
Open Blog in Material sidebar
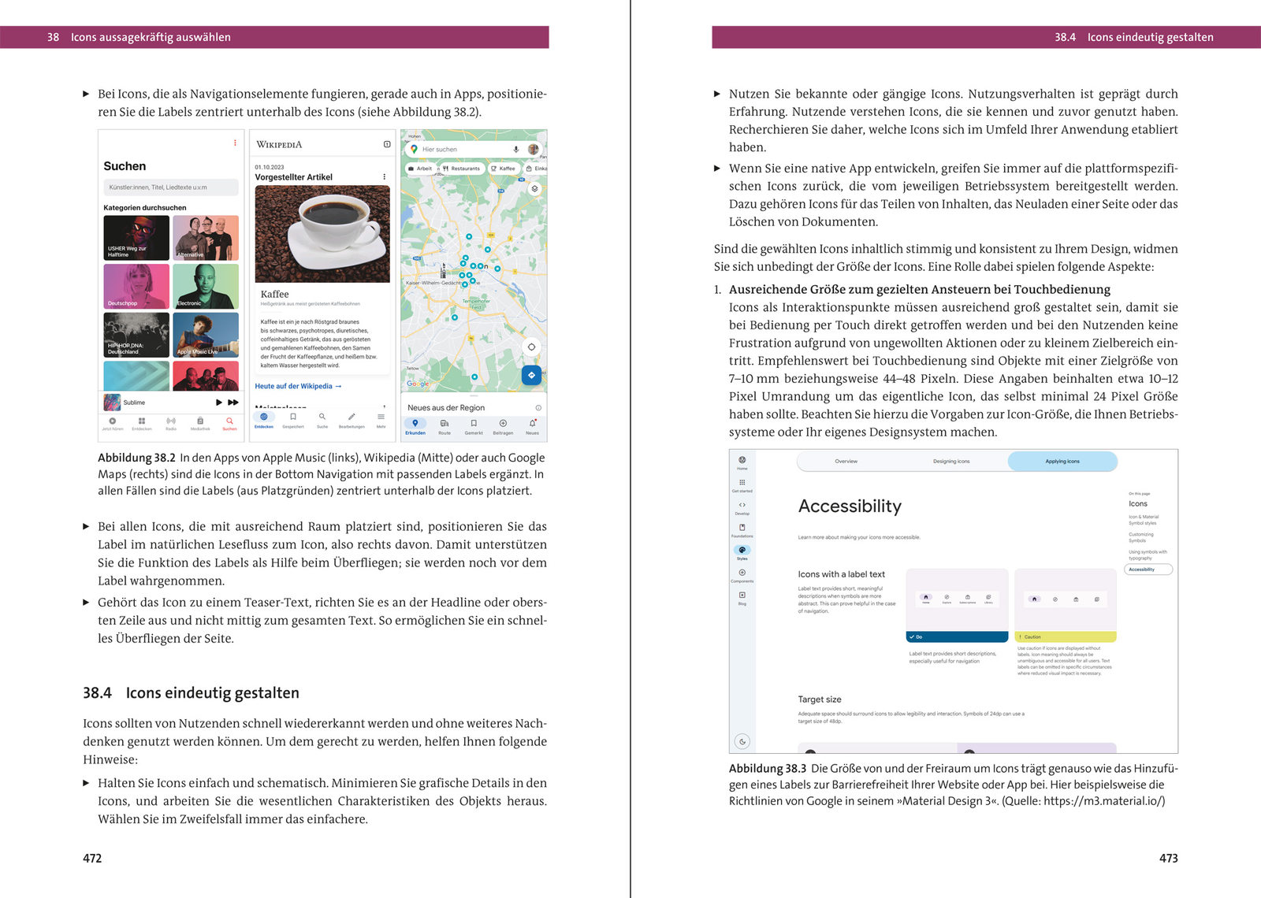[742, 598]
